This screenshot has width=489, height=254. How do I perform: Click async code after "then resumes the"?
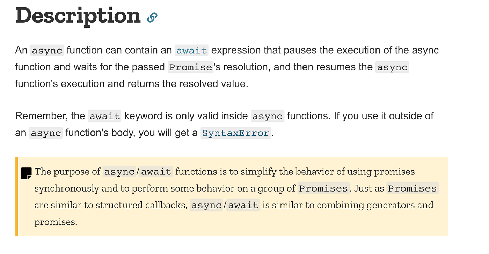pyautogui.click(x=392, y=67)
